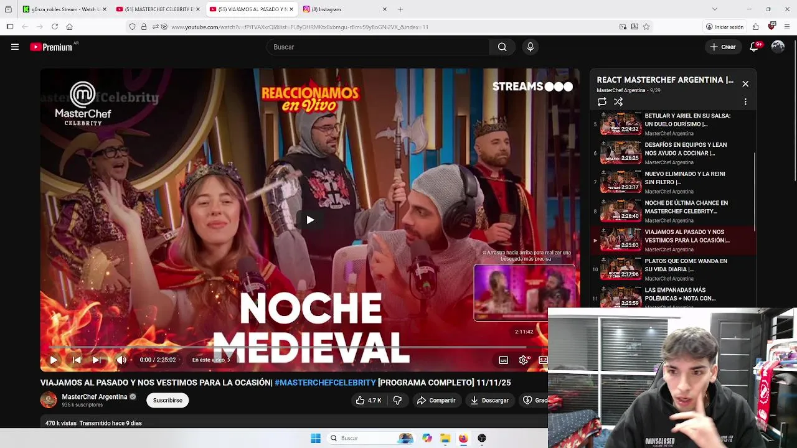Open the browser sidebar toggle icon
Viewport: 797px width, 448px height.
(x=10, y=27)
